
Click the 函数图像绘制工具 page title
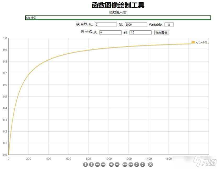118,5
